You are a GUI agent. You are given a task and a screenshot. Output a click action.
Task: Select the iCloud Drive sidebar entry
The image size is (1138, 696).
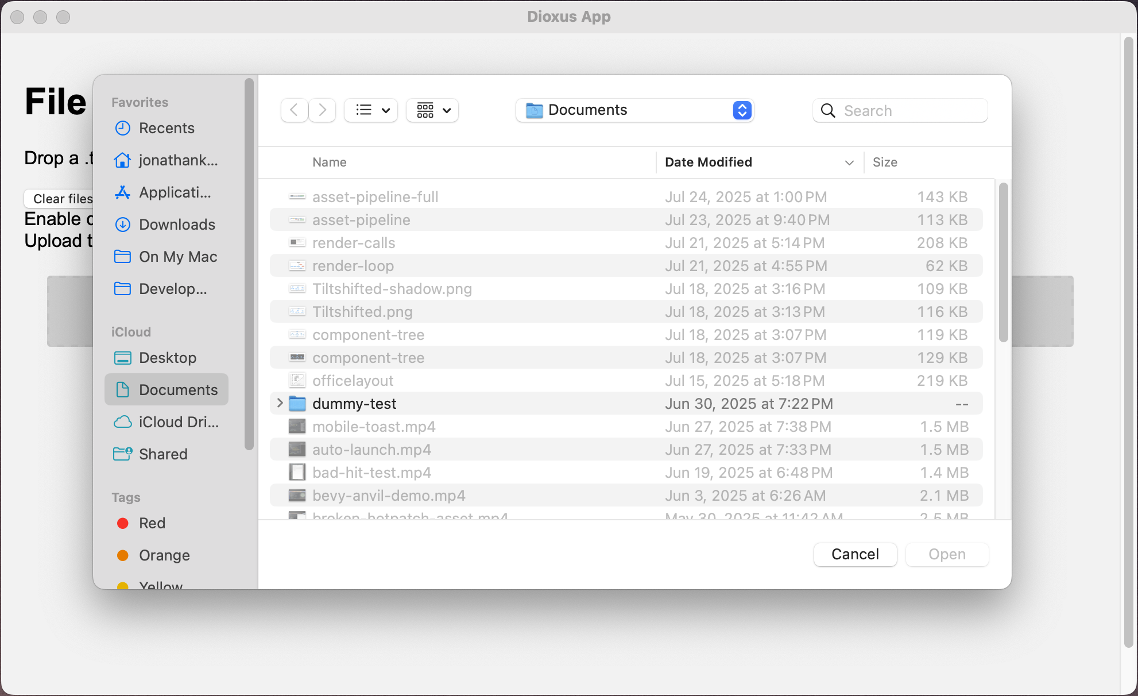point(178,422)
